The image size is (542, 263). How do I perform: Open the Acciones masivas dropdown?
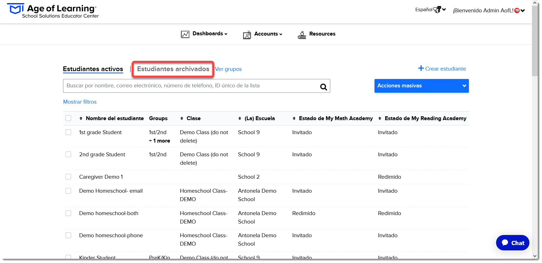click(422, 86)
